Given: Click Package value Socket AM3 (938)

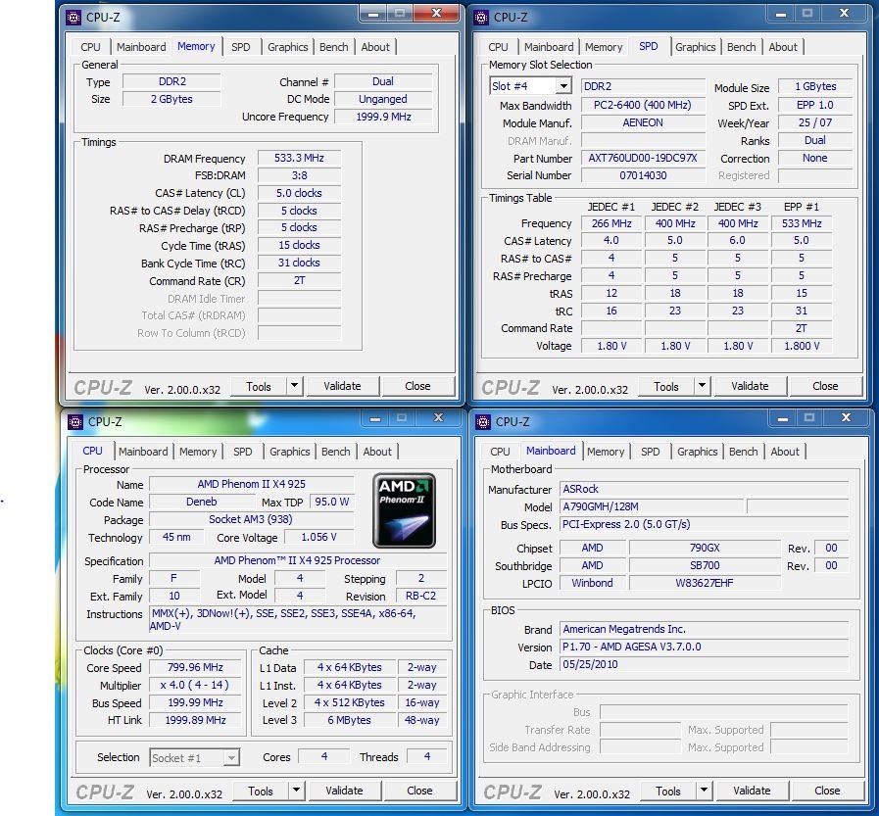Looking at the screenshot, I should pos(251,519).
